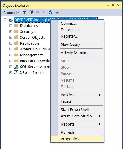Click the Server Objects folder icon

[16, 37]
